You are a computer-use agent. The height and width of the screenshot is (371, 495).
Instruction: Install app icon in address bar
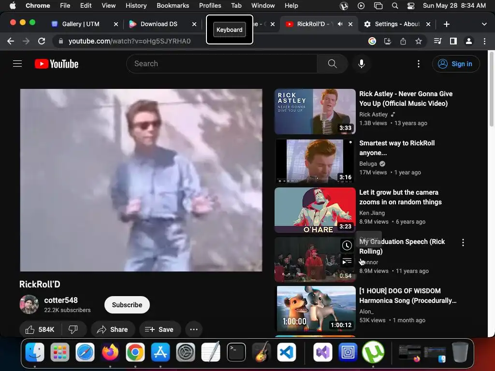[388, 41]
